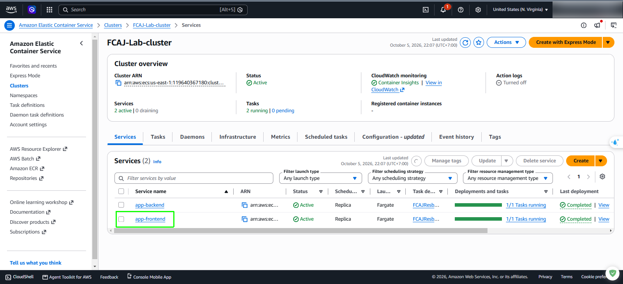
Task: Open Clusters breadcrumb link
Action: pos(113,25)
